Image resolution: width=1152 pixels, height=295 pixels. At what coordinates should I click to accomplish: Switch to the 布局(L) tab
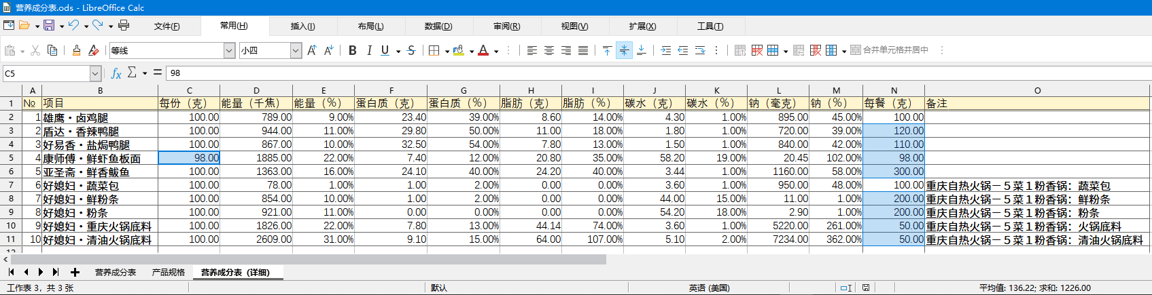(371, 26)
